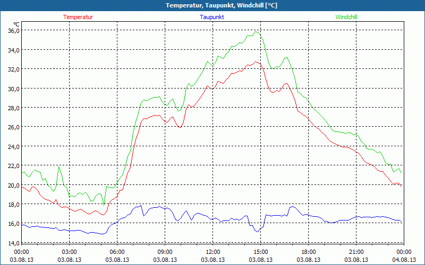The width and height of the screenshot is (425, 265).
Task: Click the chart title 'Temperatur, Taupunkt, Windchill [°C]'
Action: 222,5
